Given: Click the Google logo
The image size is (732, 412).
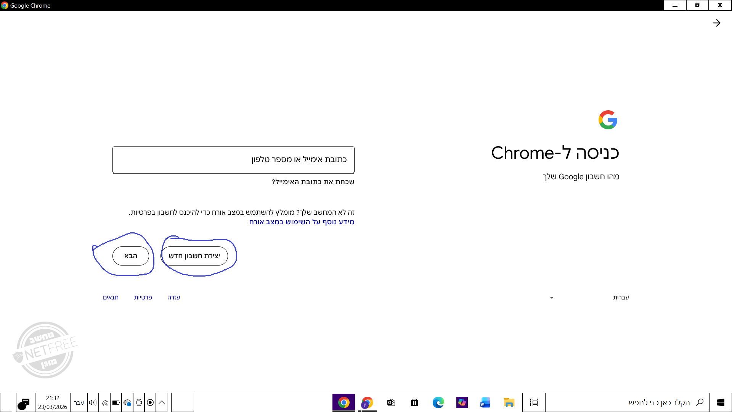Looking at the screenshot, I should click(608, 120).
